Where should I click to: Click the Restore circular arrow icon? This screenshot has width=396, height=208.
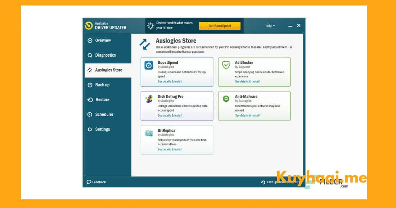pyautogui.click(x=90, y=100)
